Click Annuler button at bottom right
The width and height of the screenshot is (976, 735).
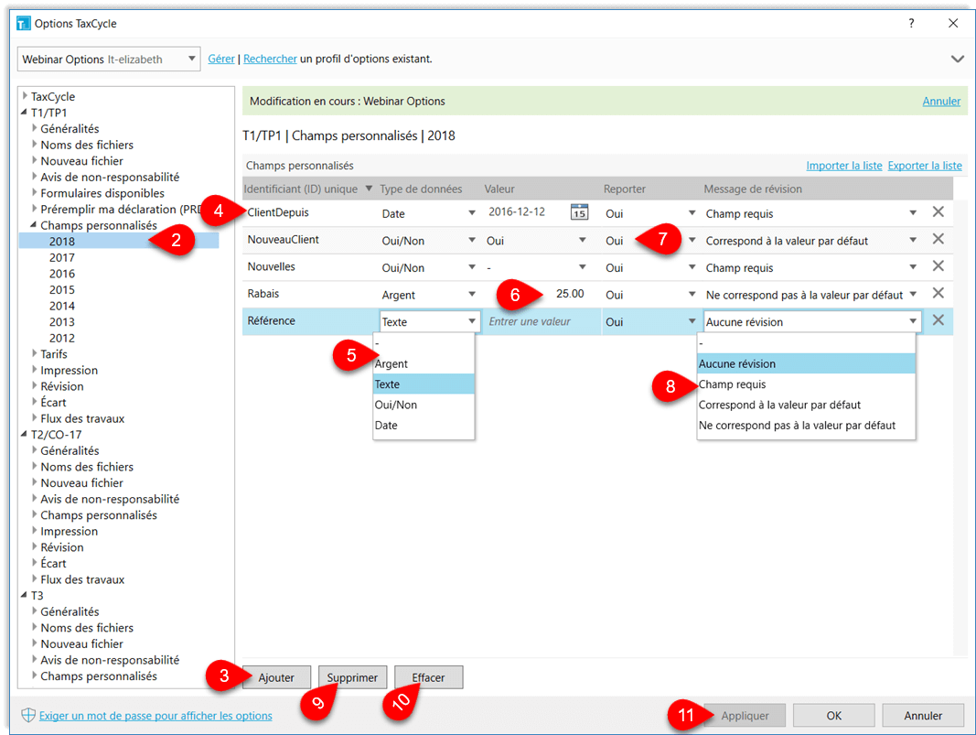tap(923, 716)
